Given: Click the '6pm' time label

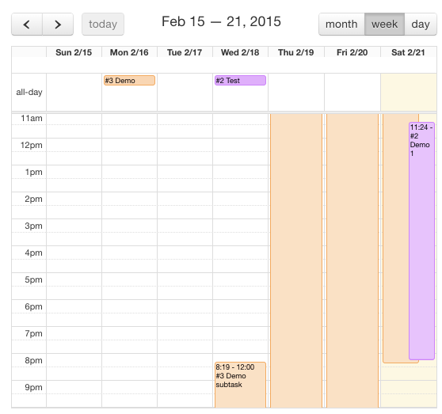Looking at the screenshot, I should pos(33,306).
